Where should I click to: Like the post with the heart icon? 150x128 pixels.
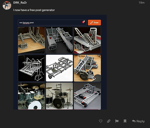[100, 121]
